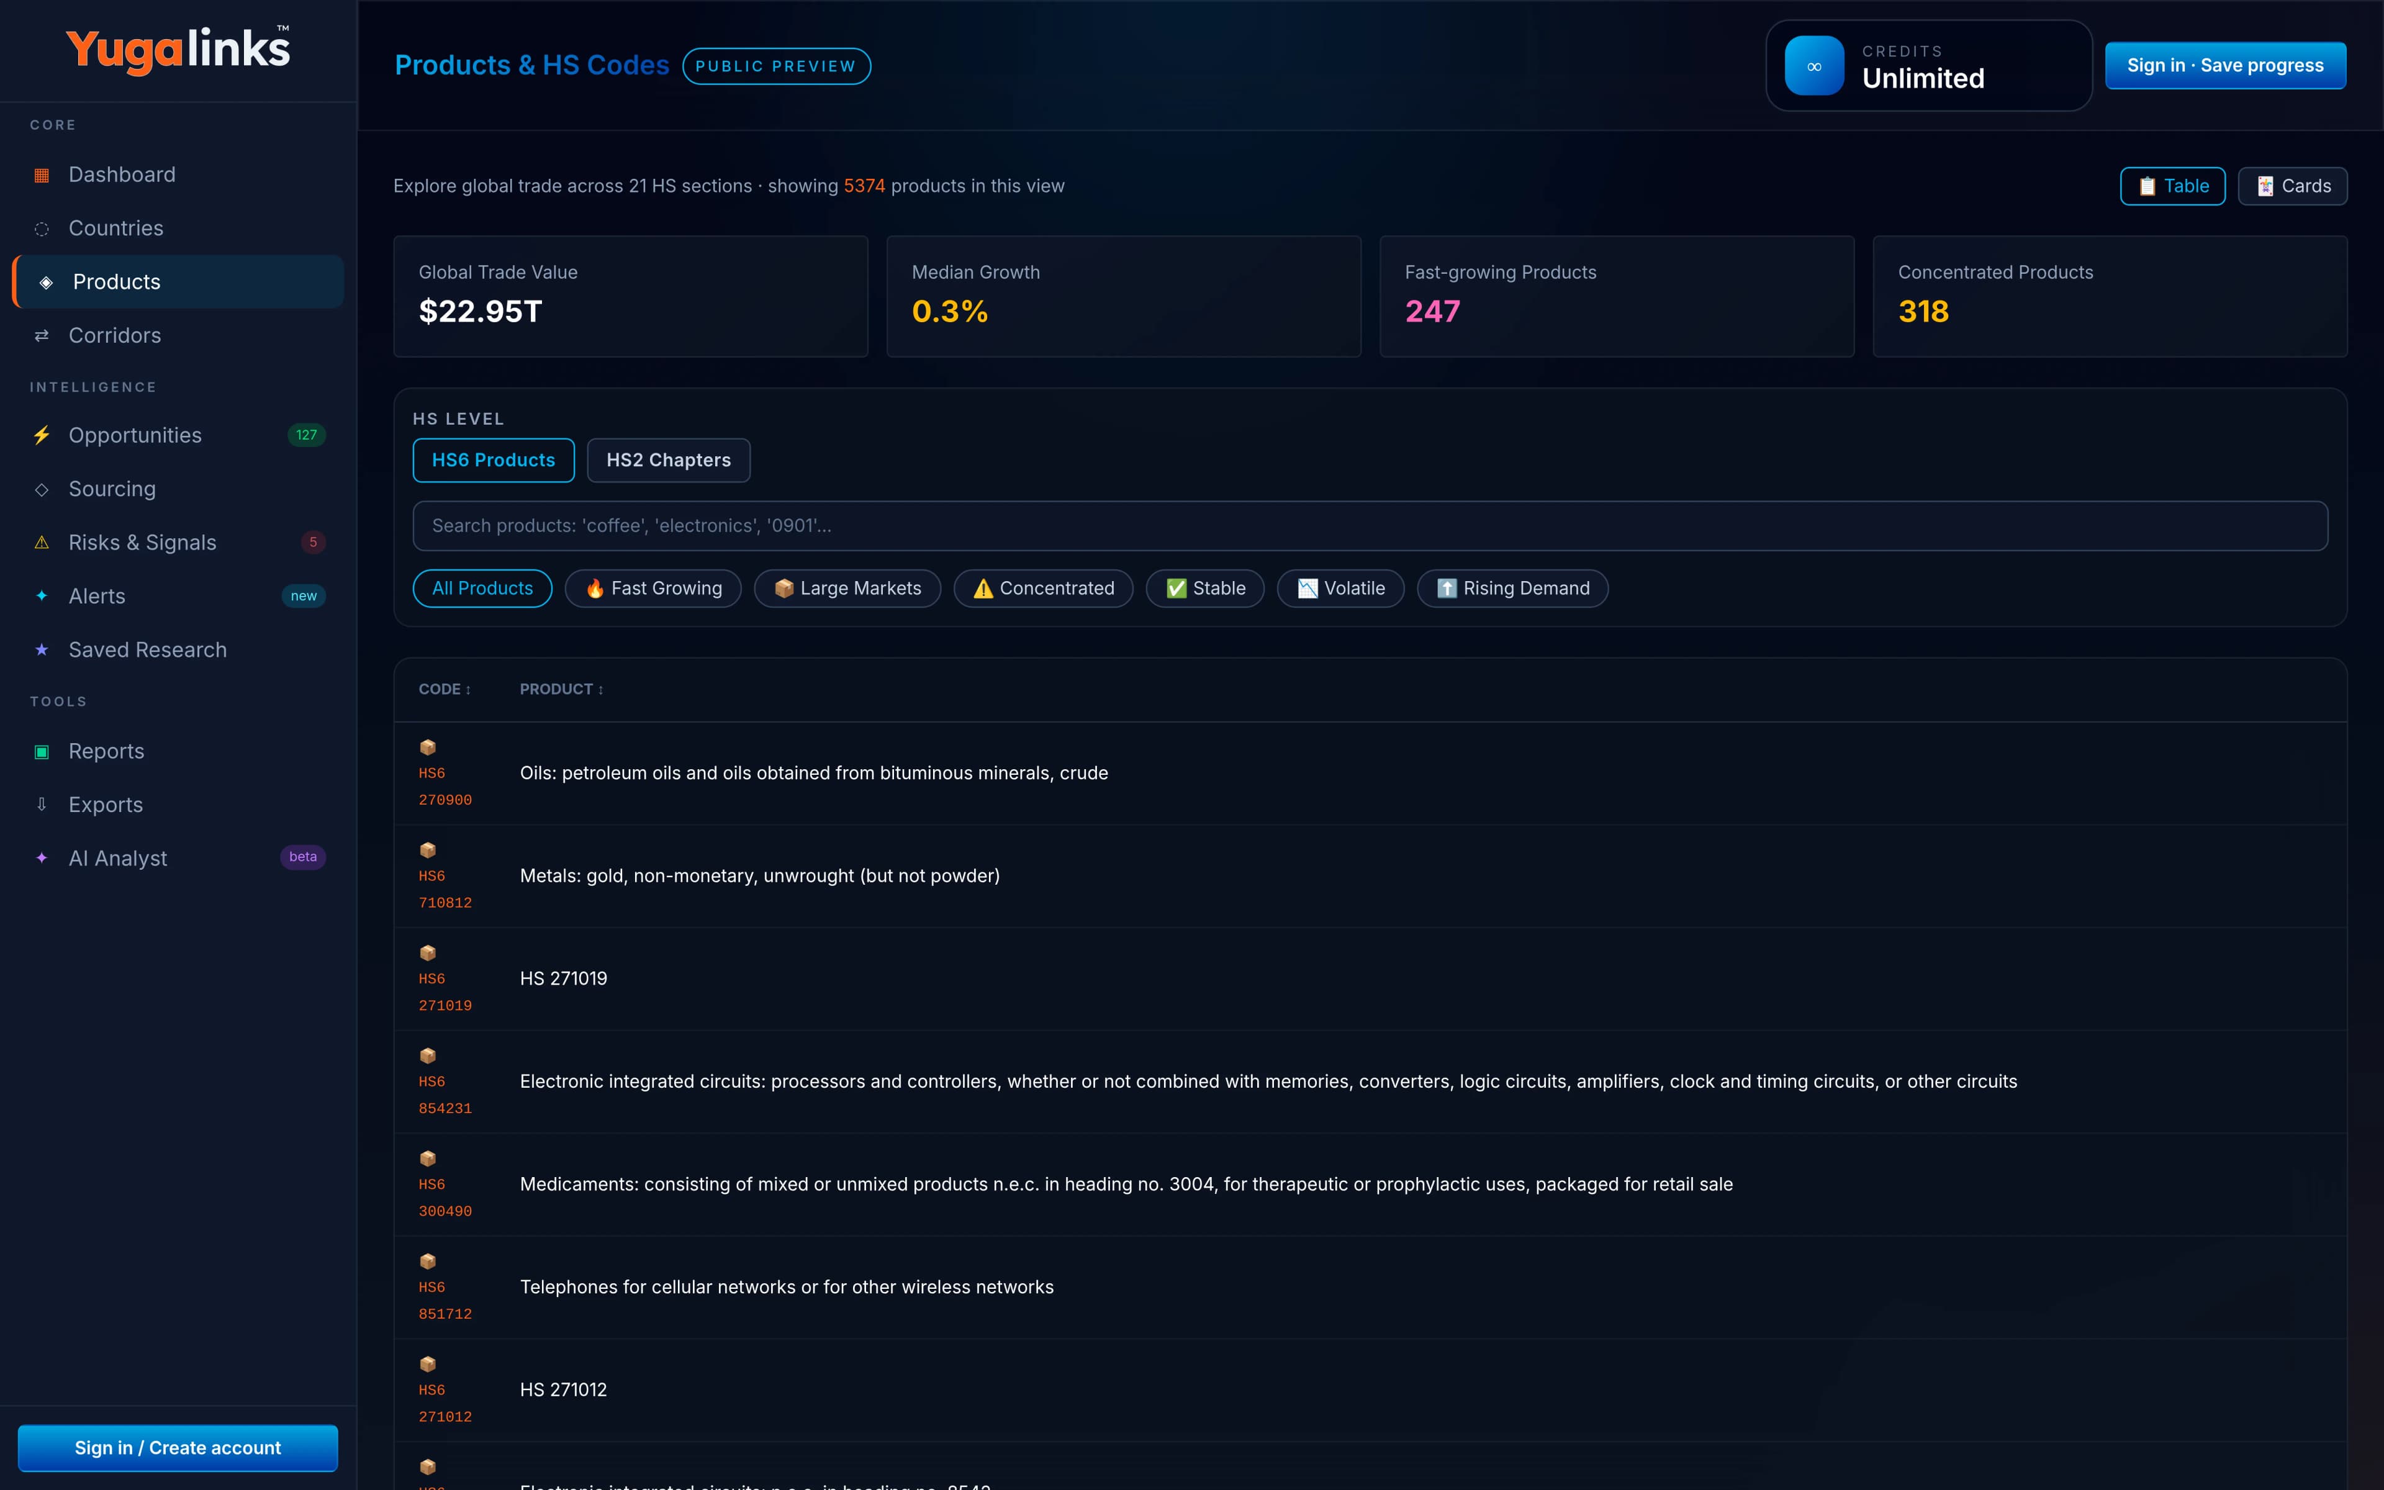Click the package icon for HS 854231
Image resolution: width=2384 pixels, height=1490 pixels.
tap(428, 1055)
